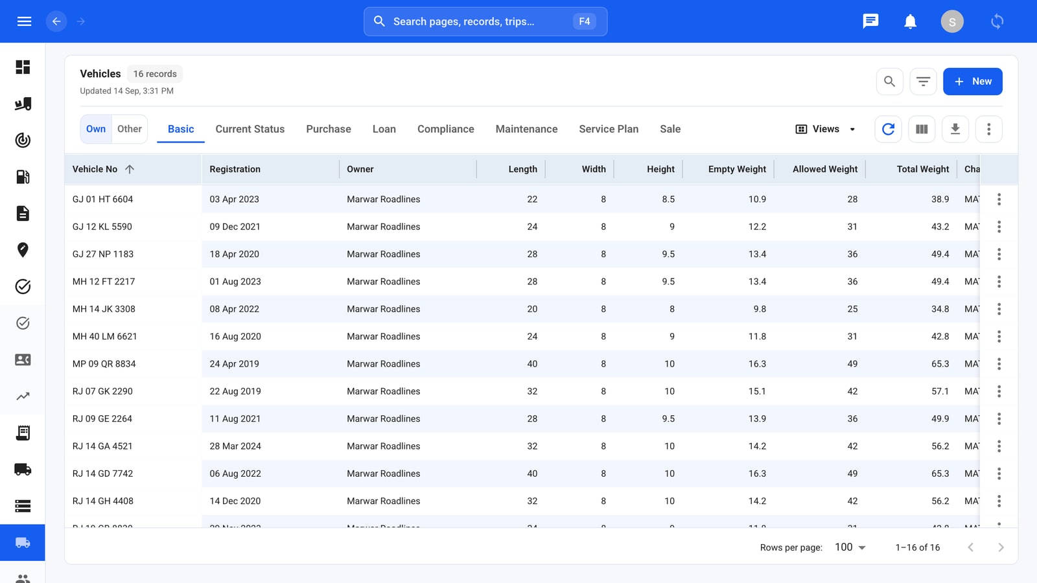
Task: Open row actions for RJ 14 GH 4408
Action: point(999,501)
